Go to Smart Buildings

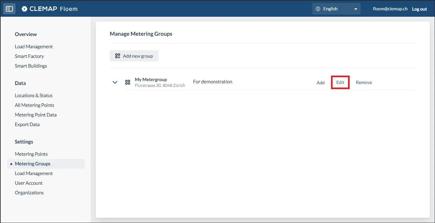tap(31, 66)
